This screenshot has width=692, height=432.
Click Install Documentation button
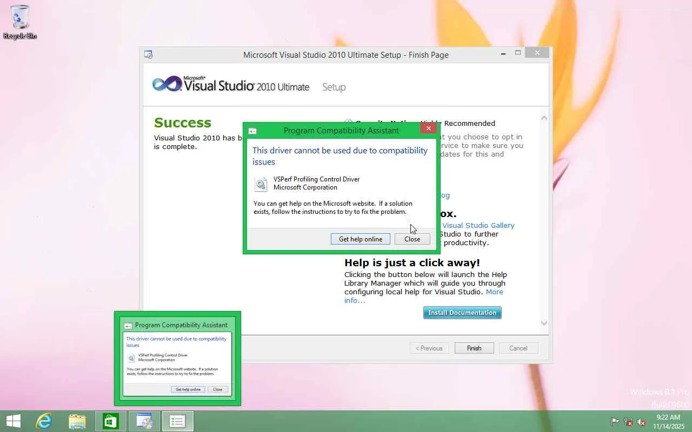tap(462, 313)
